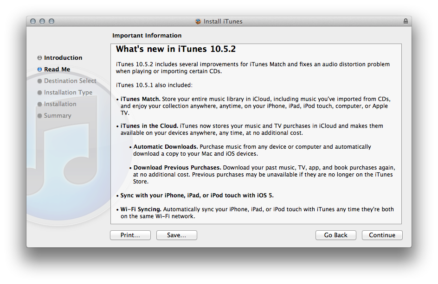Click the blue Read Me bullet
The height and width of the screenshot is (284, 438).
(39, 69)
